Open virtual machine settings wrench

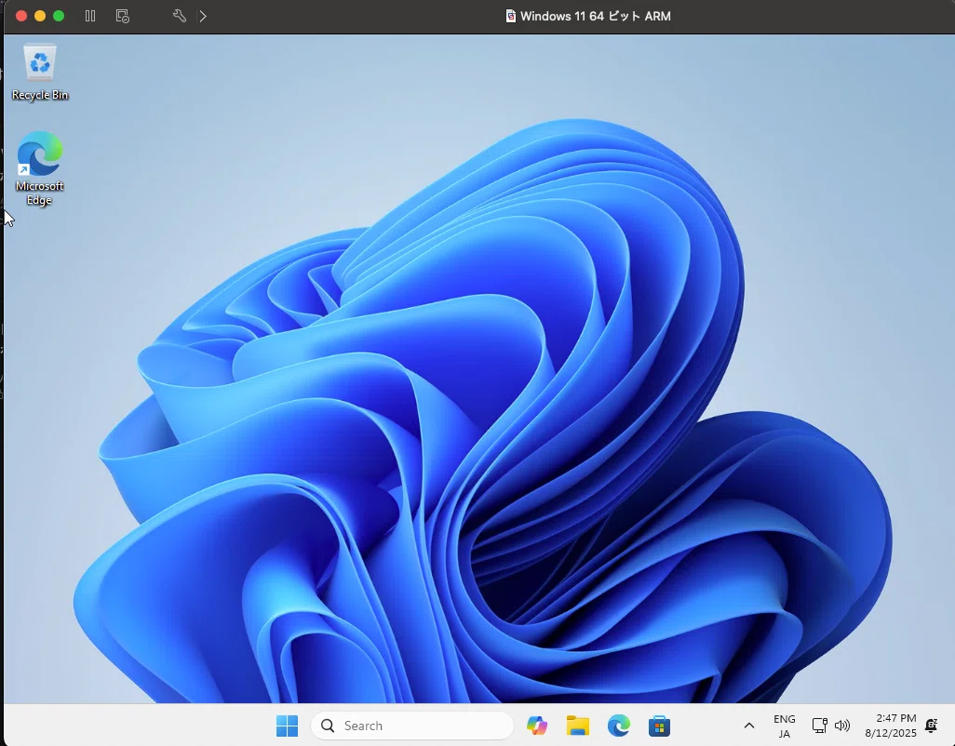coord(179,16)
